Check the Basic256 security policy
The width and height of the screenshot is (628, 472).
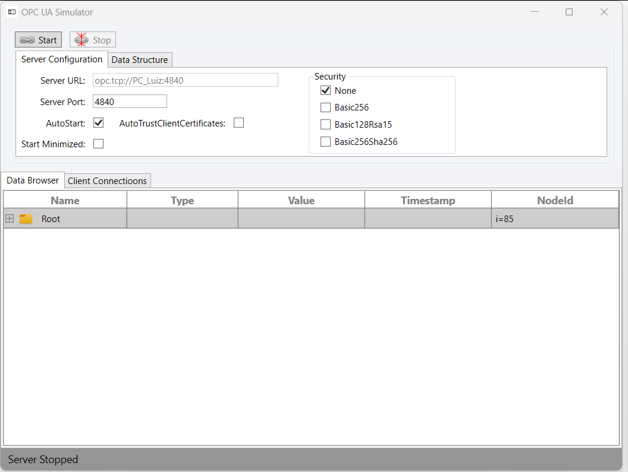coord(325,107)
